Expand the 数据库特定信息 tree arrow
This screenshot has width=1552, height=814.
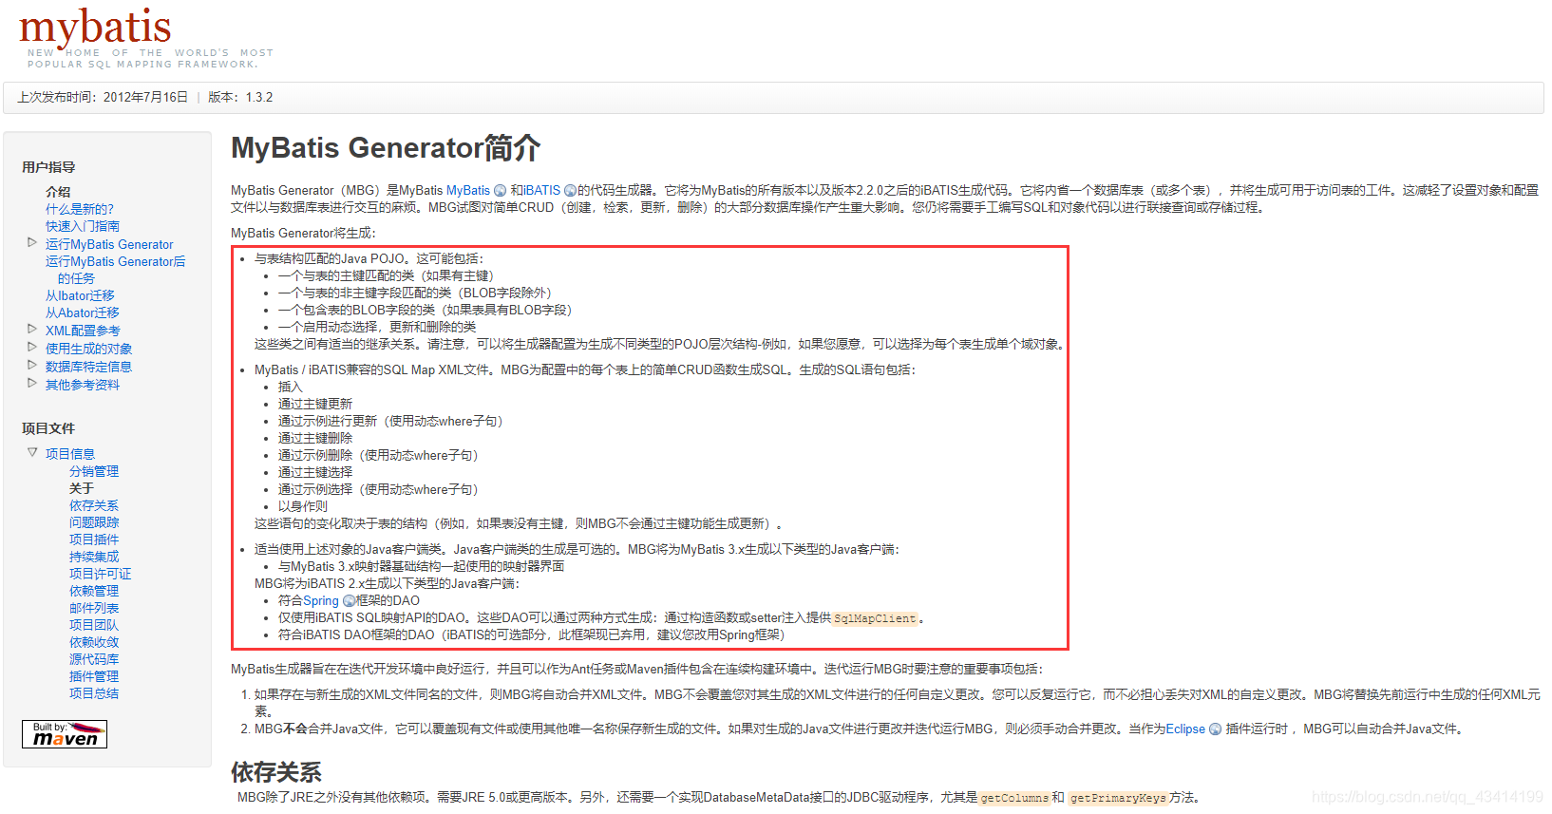pyautogui.click(x=32, y=365)
